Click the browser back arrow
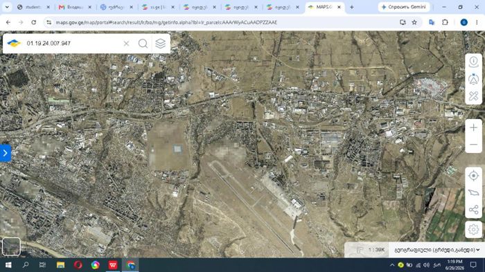The width and height of the screenshot is (485, 272). 8,22
